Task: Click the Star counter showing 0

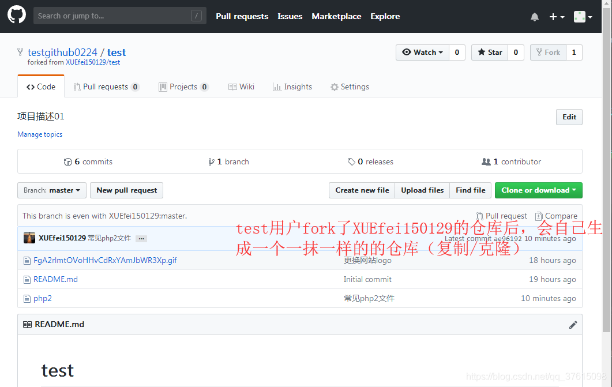Action: (515, 52)
